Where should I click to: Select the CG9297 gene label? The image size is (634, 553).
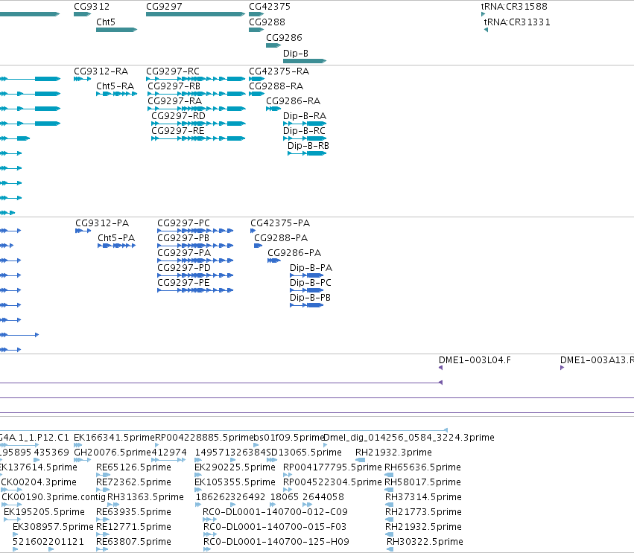[x=164, y=7]
